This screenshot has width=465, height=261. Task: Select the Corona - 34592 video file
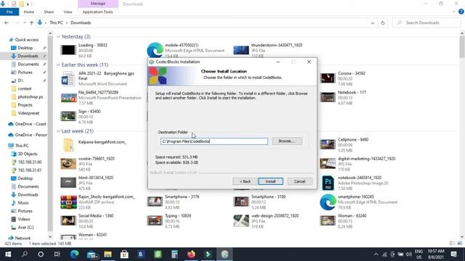[x=343, y=78]
